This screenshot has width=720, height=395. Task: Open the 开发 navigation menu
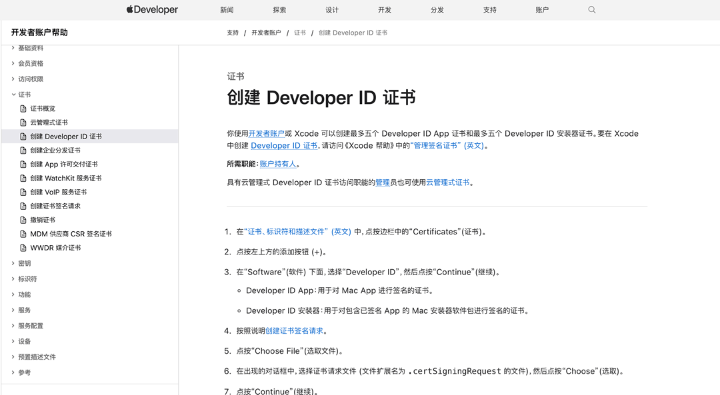click(x=385, y=9)
